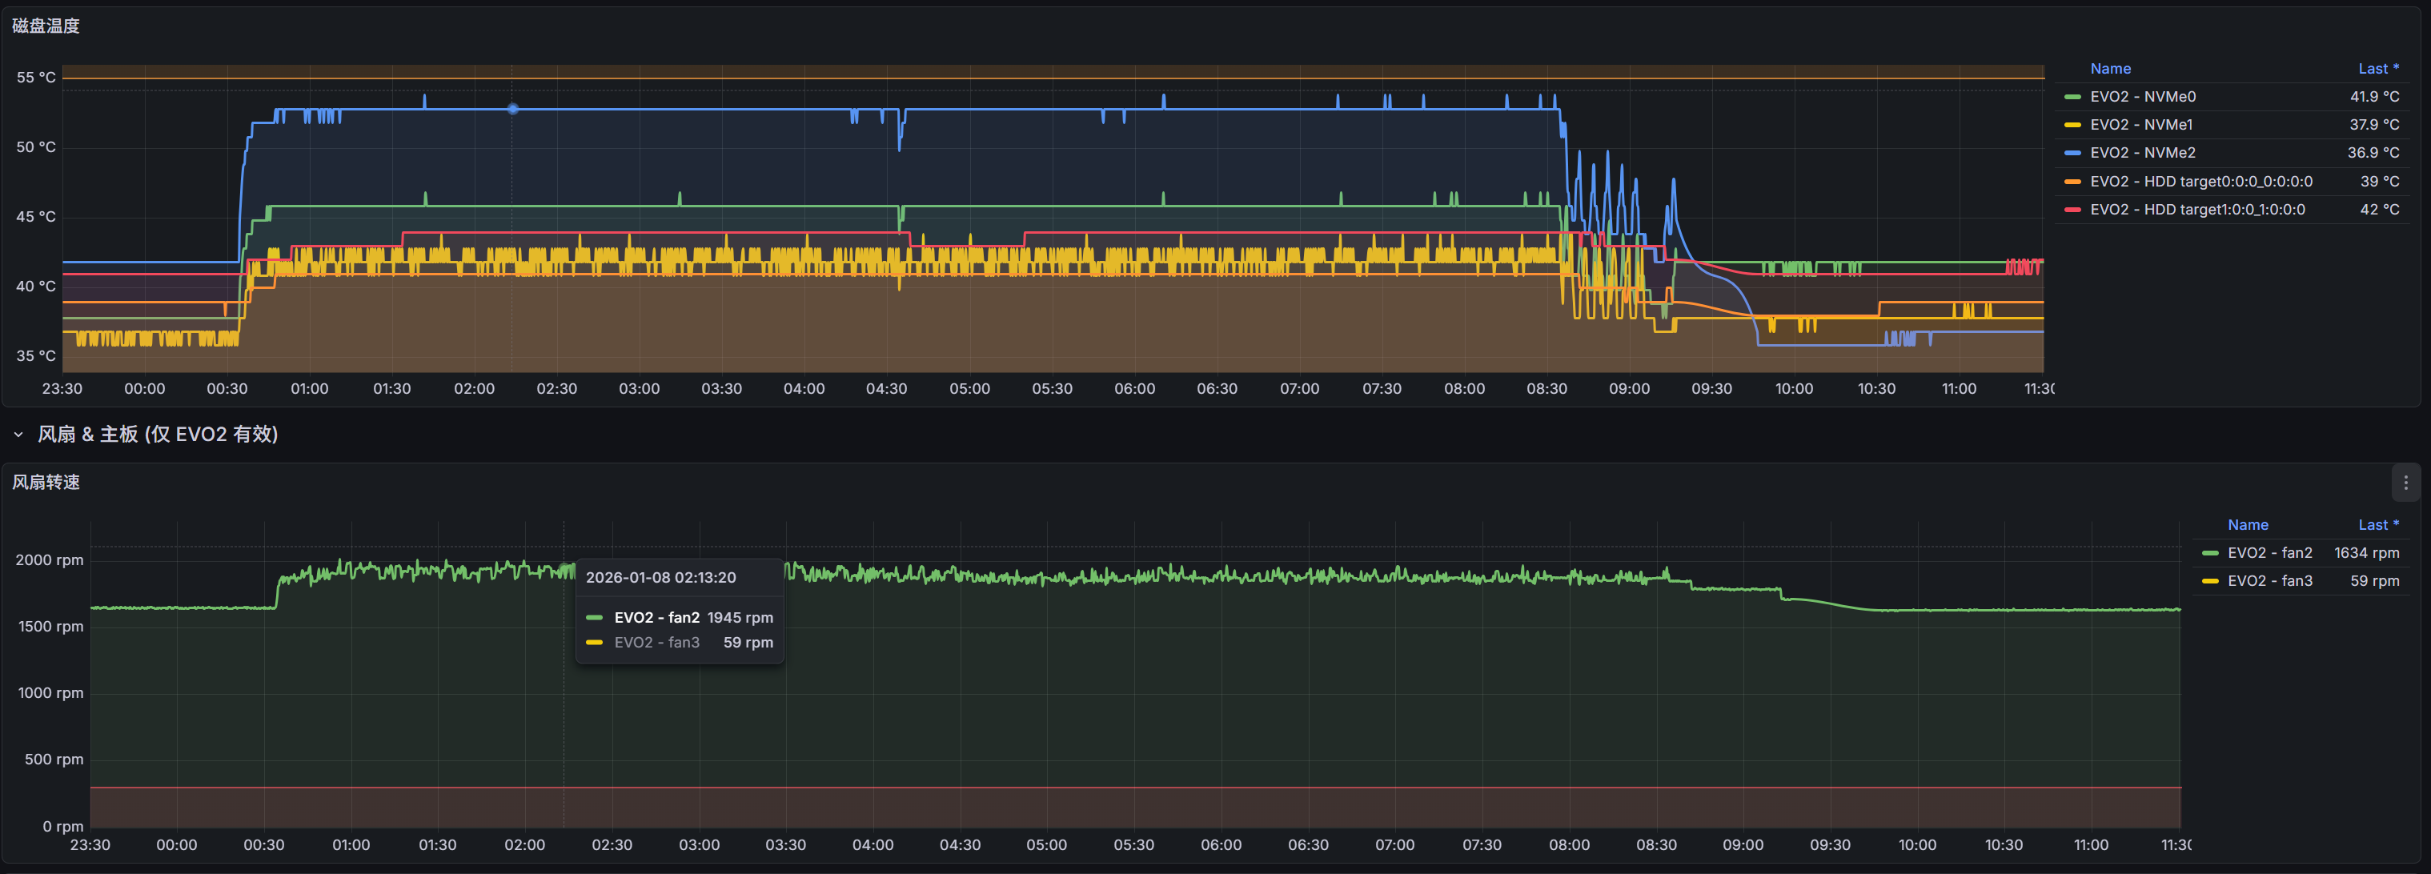
Task: Click the 风扇转速 panel title
Action: tap(46, 483)
